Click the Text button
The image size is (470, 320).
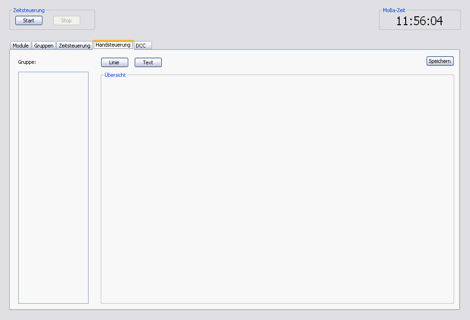148,62
